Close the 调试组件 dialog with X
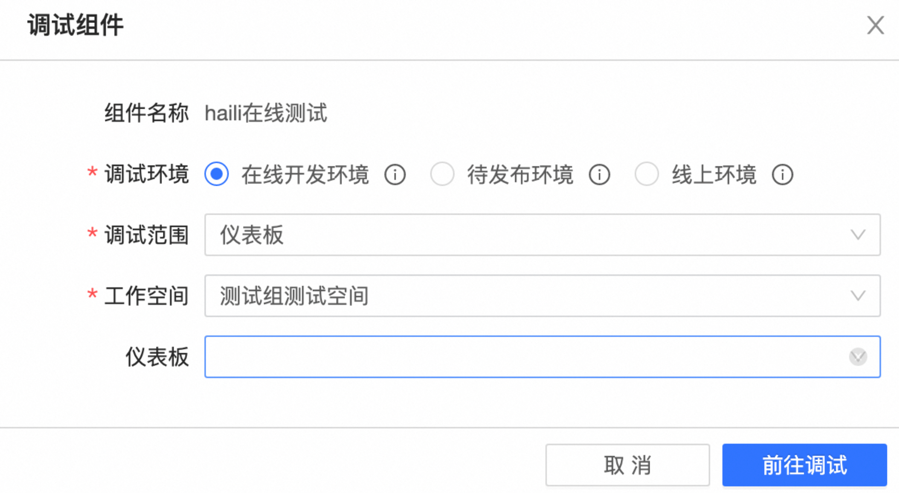The height and width of the screenshot is (493, 899). (x=875, y=25)
